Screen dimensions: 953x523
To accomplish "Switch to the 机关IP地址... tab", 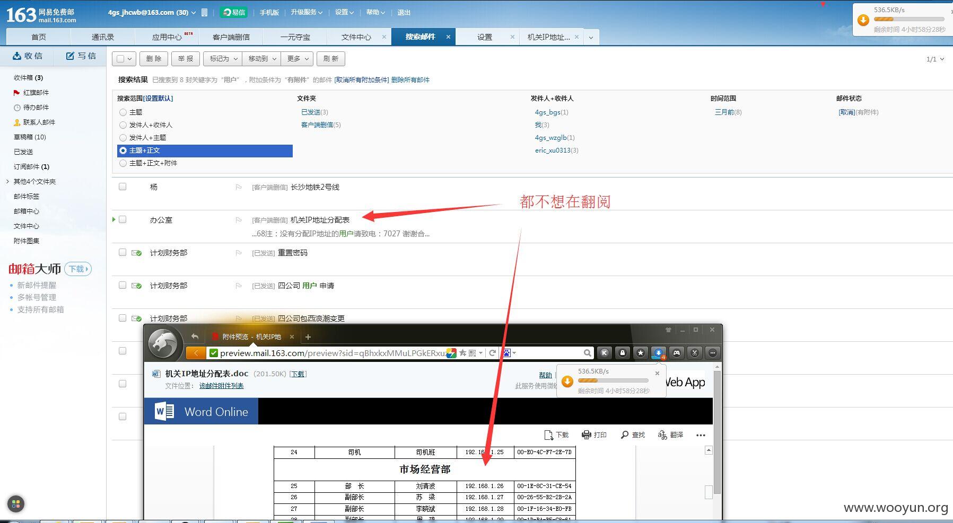I will (548, 37).
